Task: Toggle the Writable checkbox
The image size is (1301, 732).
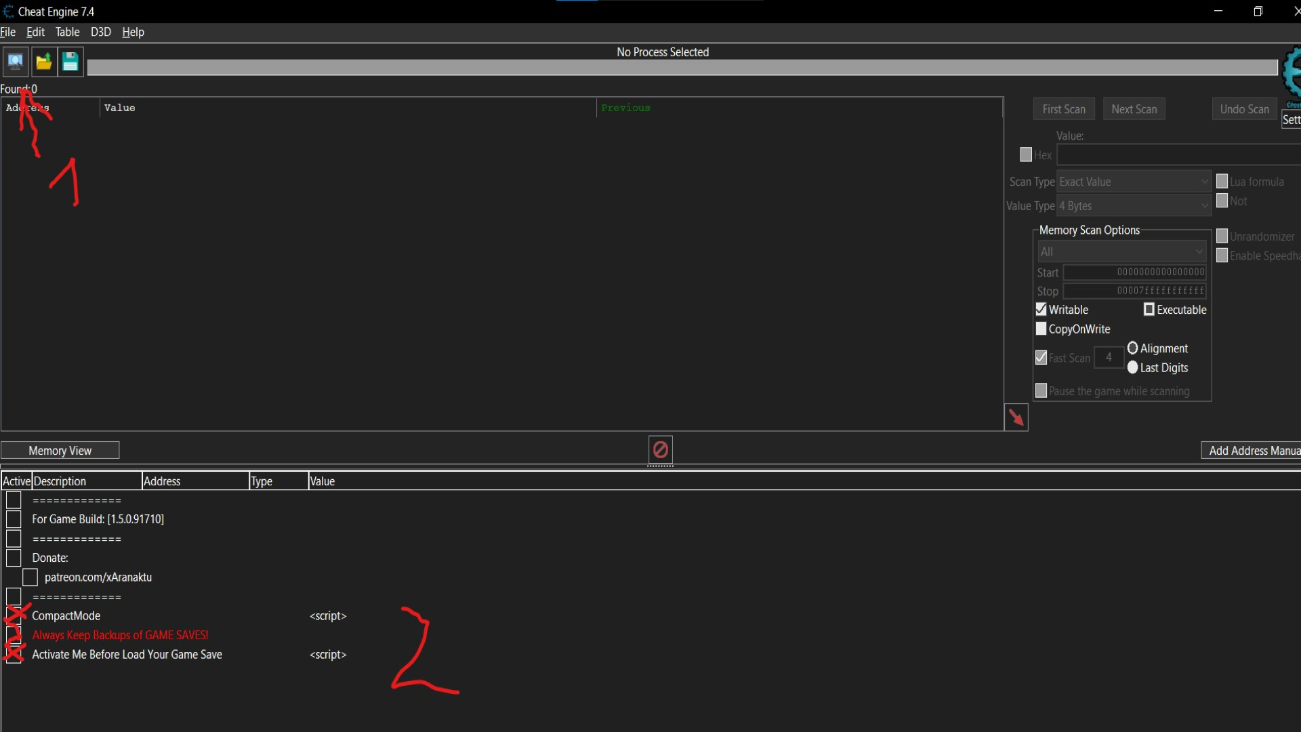Action: 1041,310
